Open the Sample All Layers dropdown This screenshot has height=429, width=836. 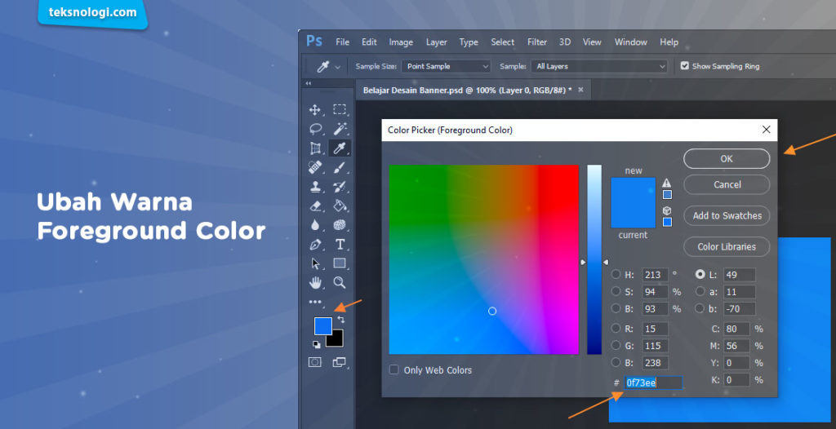point(599,66)
